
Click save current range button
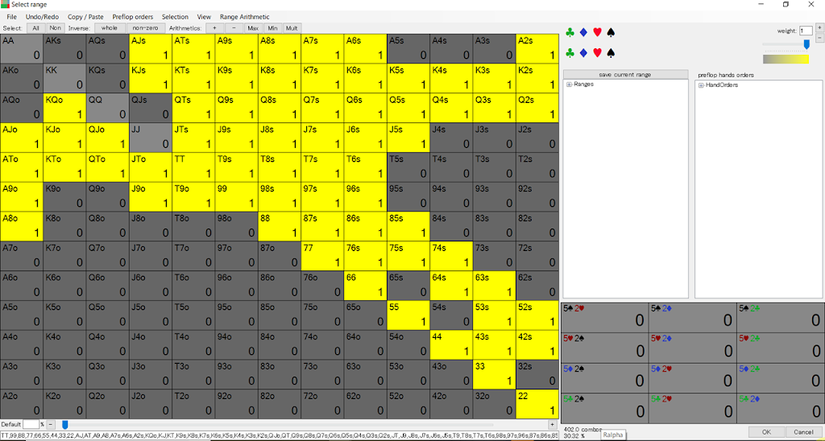tap(625, 75)
